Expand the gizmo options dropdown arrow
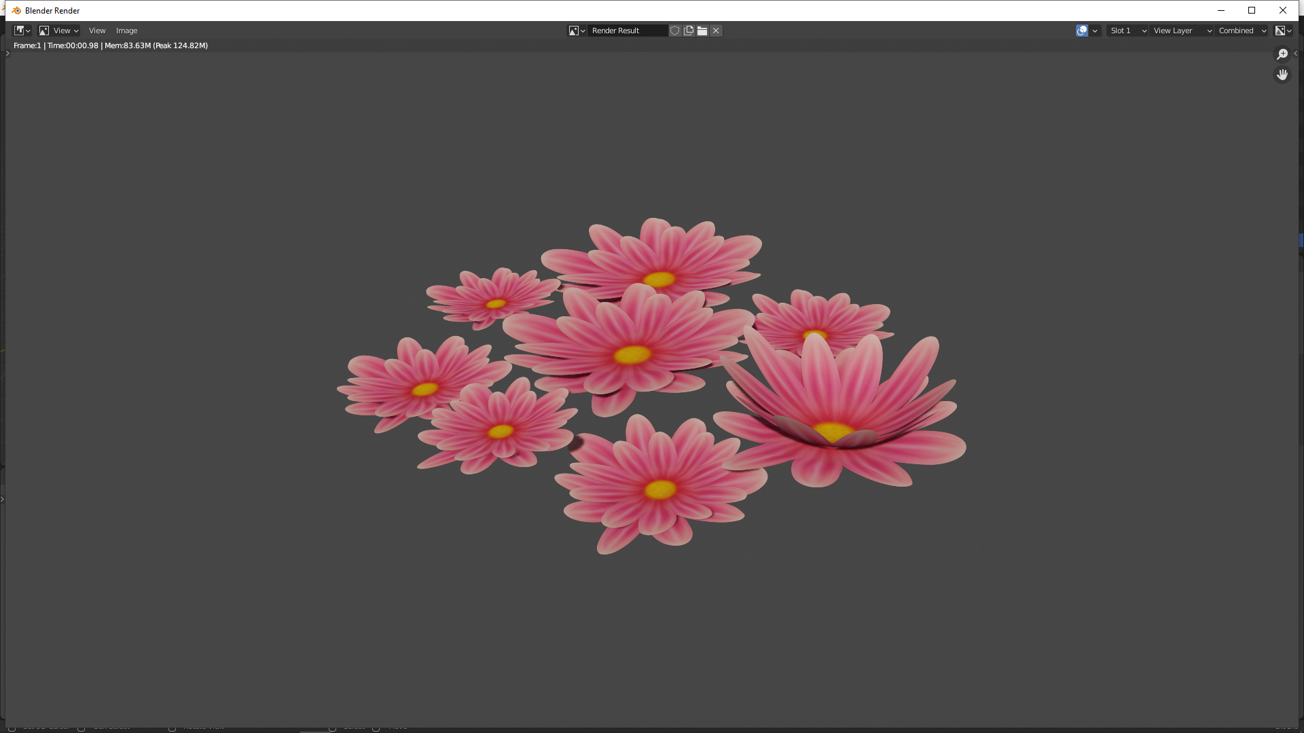1304x733 pixels. click(1095, 31)
